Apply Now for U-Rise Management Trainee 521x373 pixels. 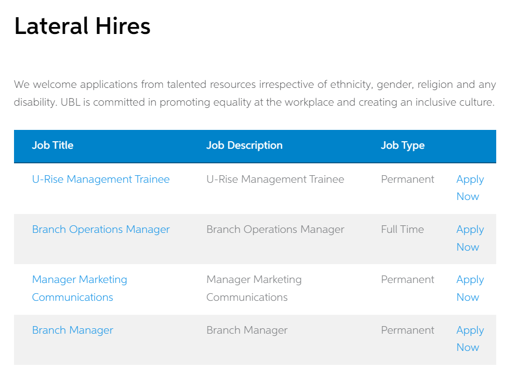470,188
